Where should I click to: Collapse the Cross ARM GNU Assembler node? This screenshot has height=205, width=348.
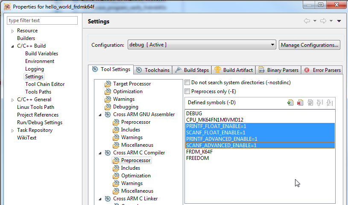100,114
